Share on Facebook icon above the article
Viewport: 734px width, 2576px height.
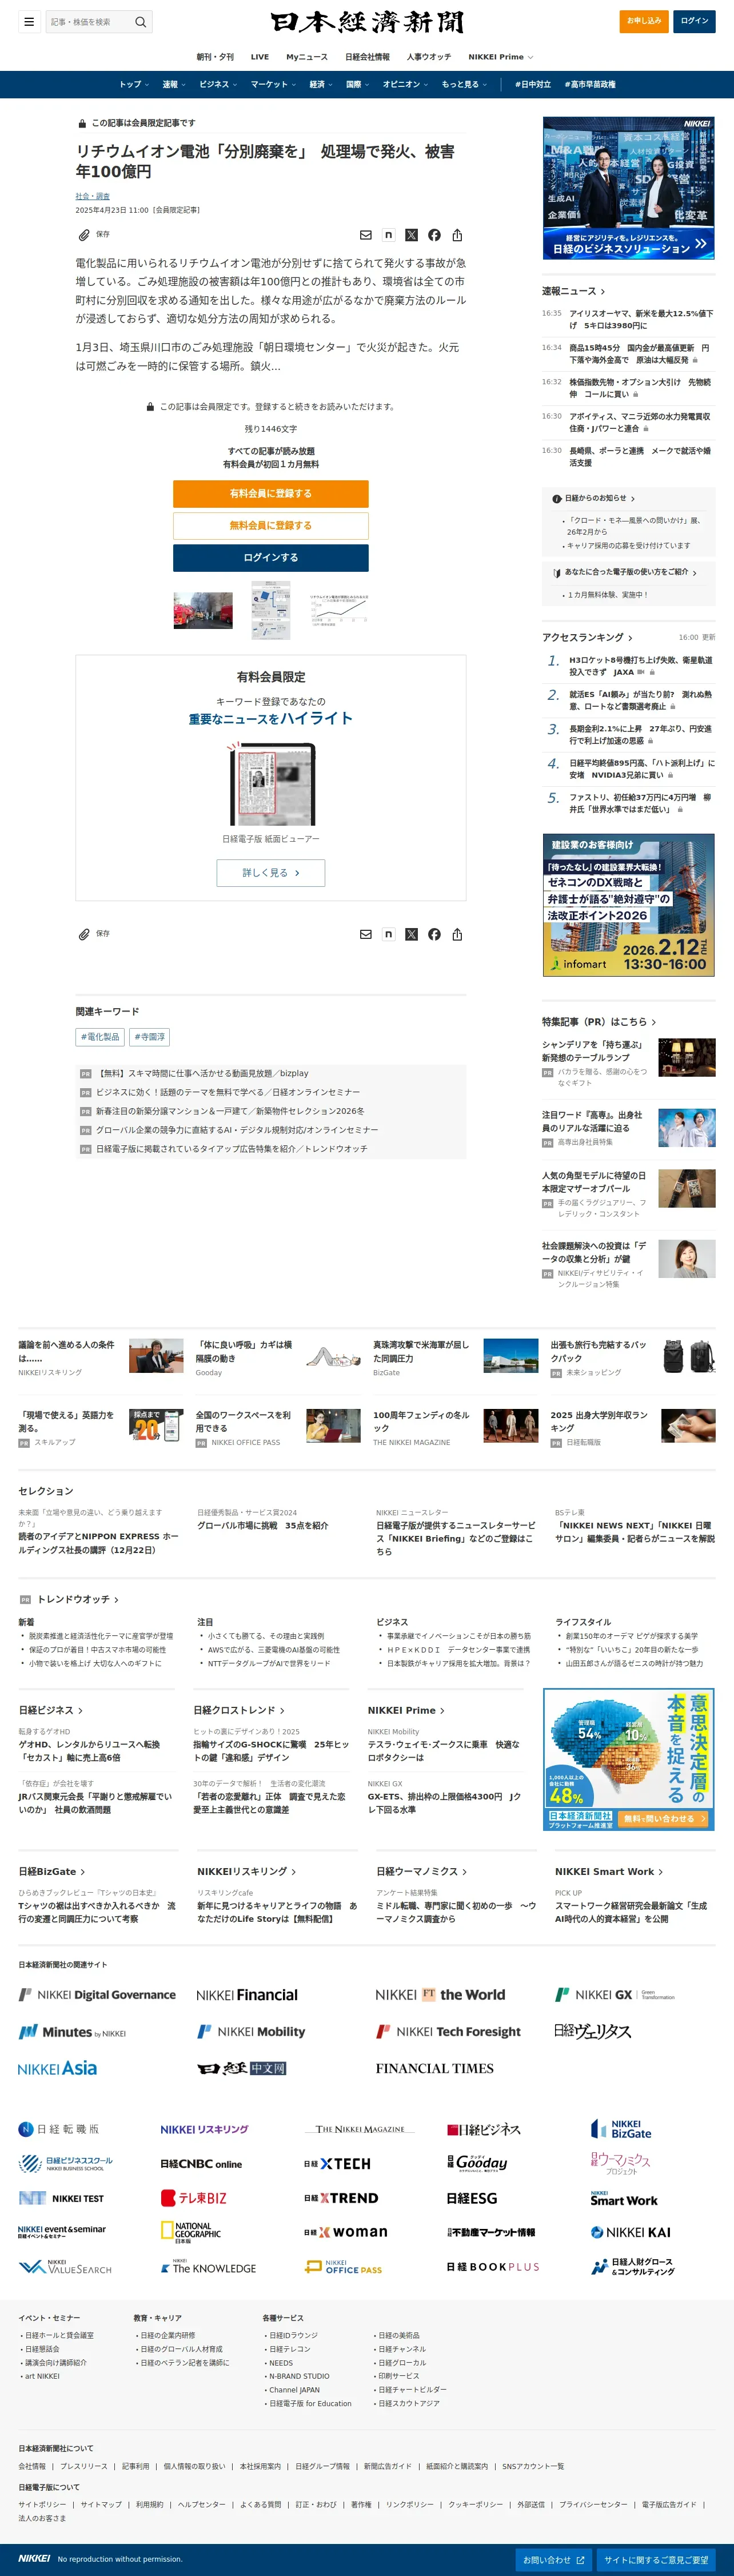pos(434,235)
